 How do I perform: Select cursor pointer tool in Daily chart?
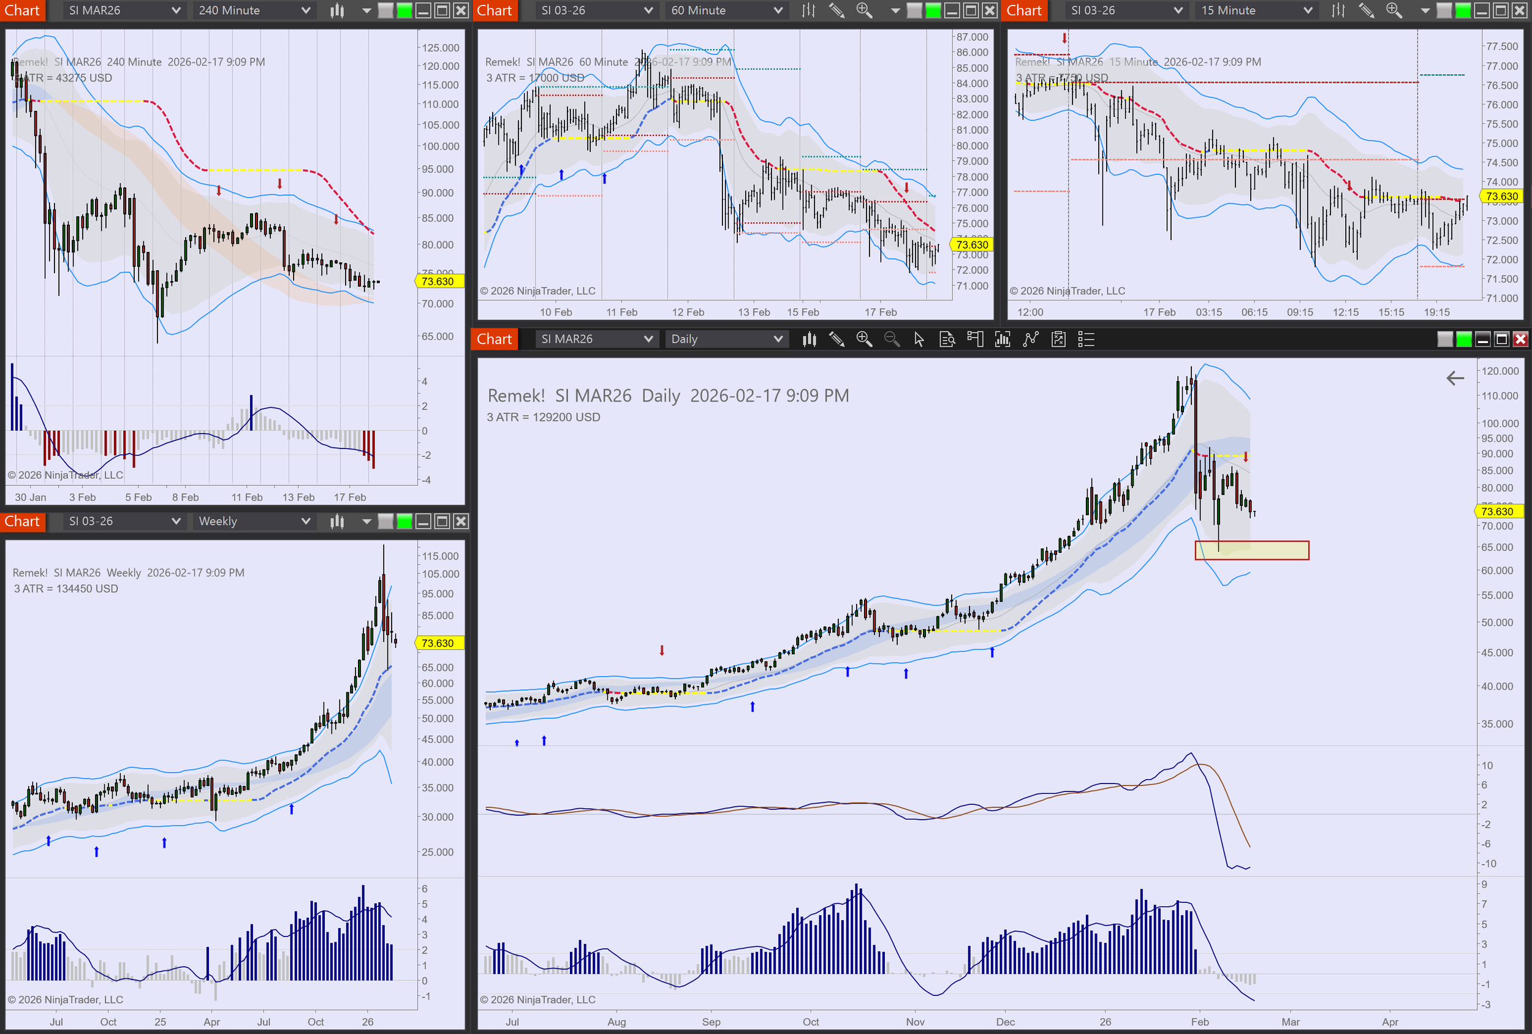pyautogui.click(x=919, y=339)
